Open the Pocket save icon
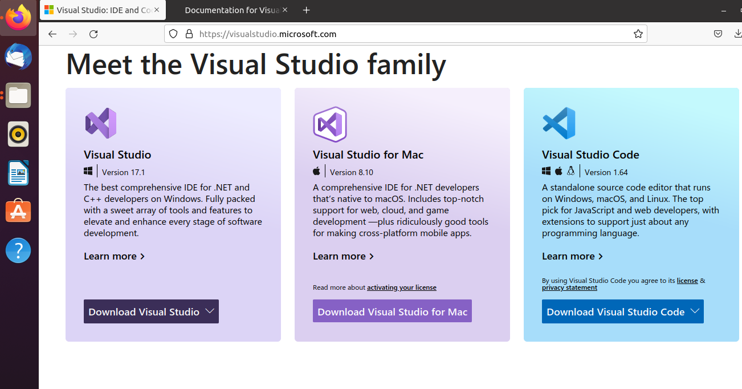742x389 pixels. [718, 34]
